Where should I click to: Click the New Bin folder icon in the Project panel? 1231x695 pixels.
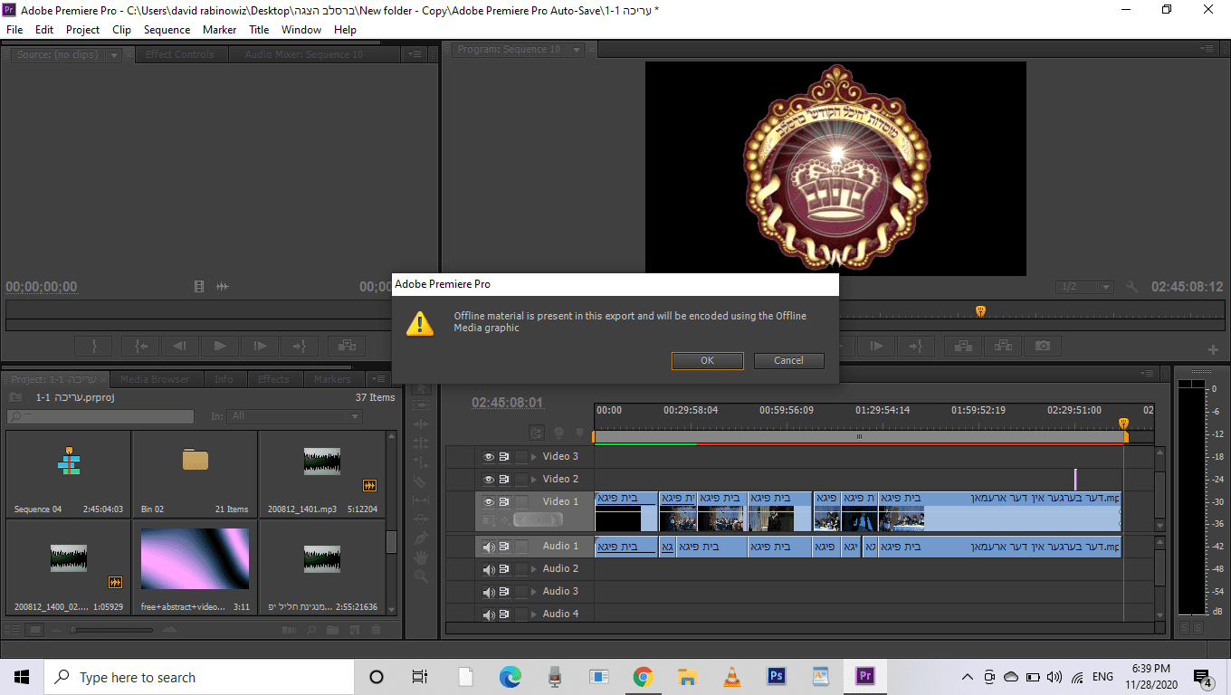tap(332, 630)
